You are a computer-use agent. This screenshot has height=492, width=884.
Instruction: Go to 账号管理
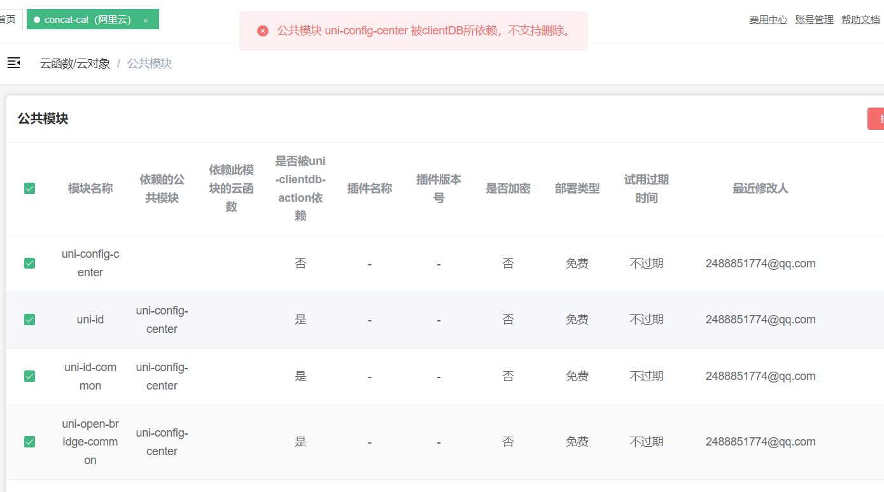(x=814, y=20)
